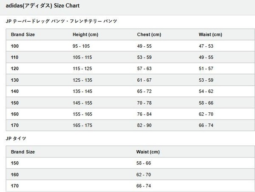Click chest value 61 - 67
This screenshot has width=255, height=192.
pos(144,80)
